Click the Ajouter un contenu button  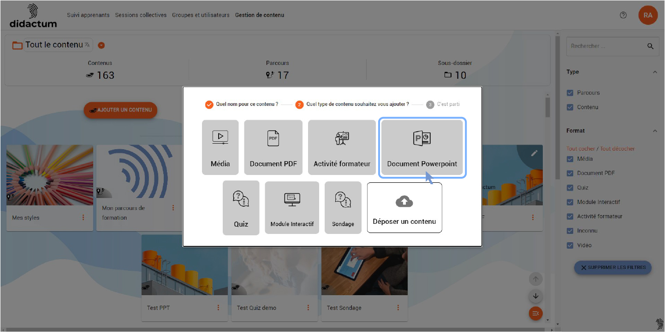pyautogui.click(x=120, y=111)
